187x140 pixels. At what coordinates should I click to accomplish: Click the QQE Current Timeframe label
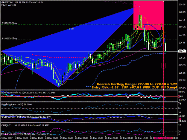(x=26, y=117)
